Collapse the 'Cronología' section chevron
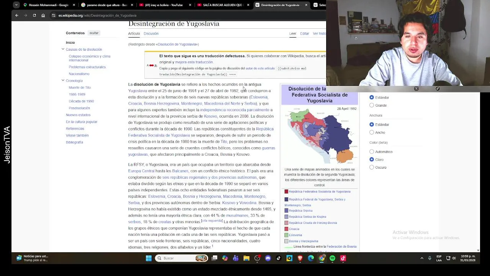Image resolution: width=490 pixels, height=276 pixels. [63, 80]
